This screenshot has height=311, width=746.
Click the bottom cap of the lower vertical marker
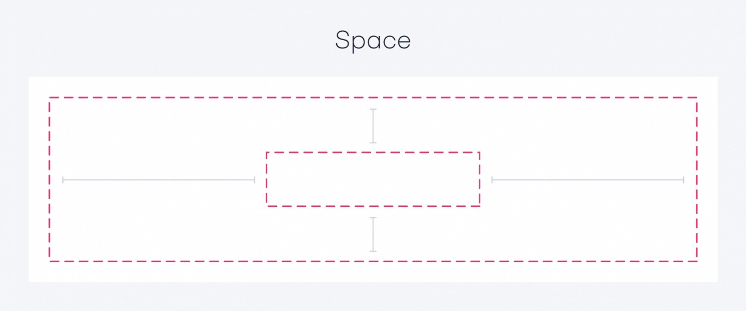point(373,251)
